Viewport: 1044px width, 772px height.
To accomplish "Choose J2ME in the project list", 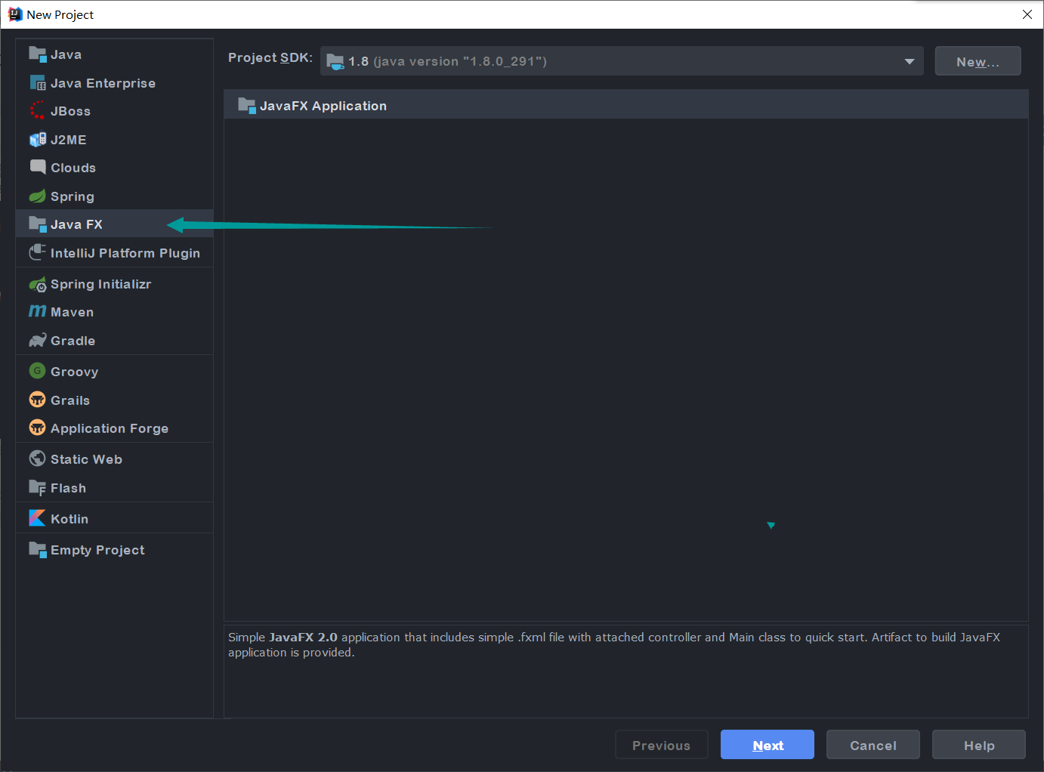I will (114, 140).
